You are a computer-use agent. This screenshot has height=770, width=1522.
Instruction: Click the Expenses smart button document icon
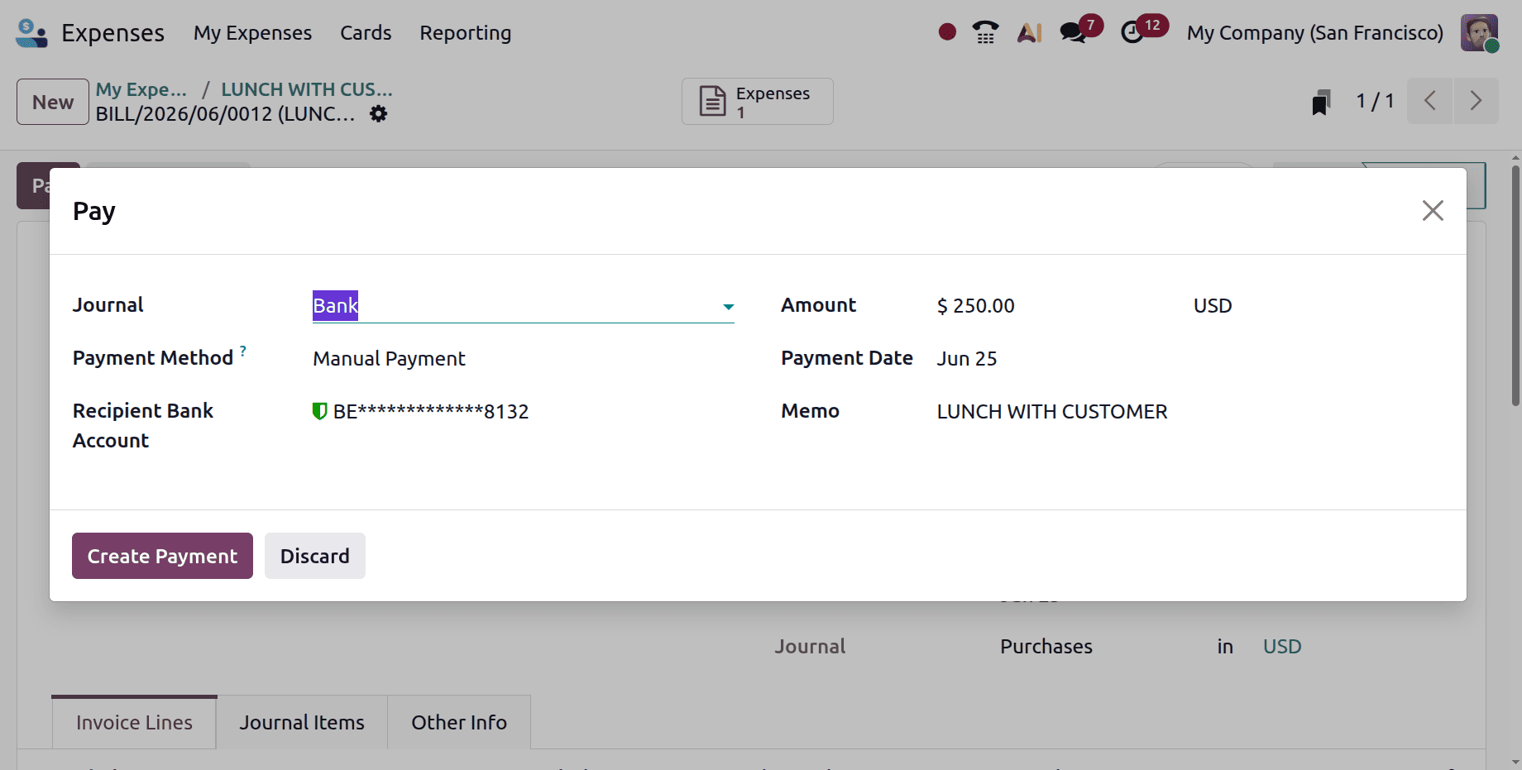click(712, 101)
